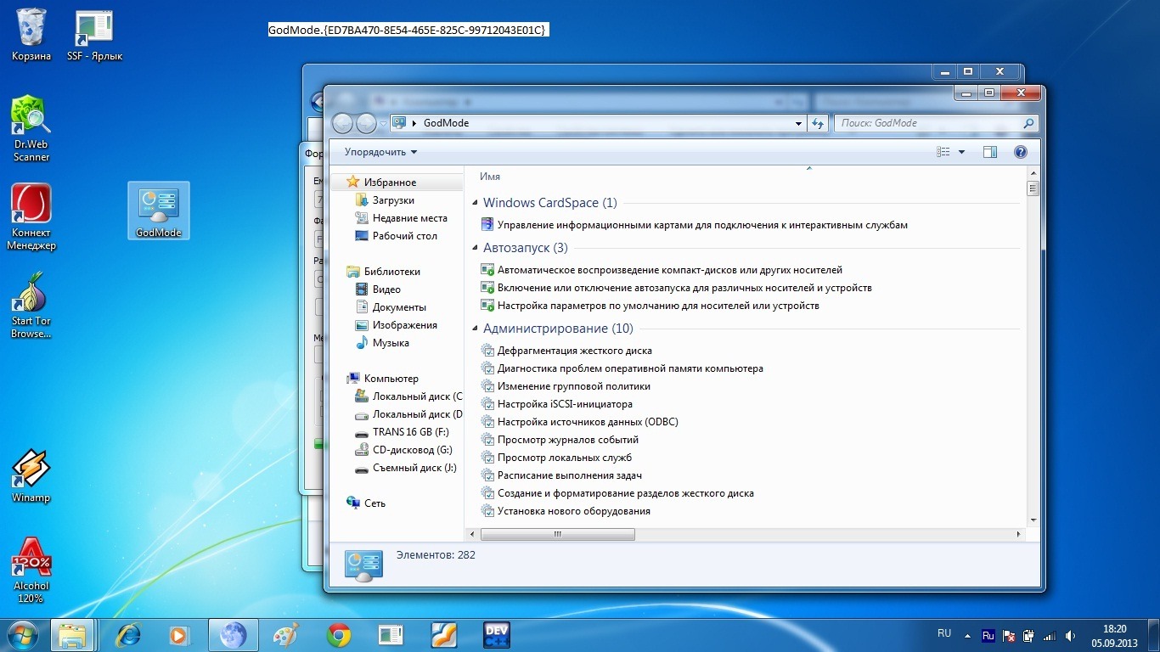Collapse the Windows CardSpace (1) group
The image size is (1160, 652).
click(x=475, y=204)
